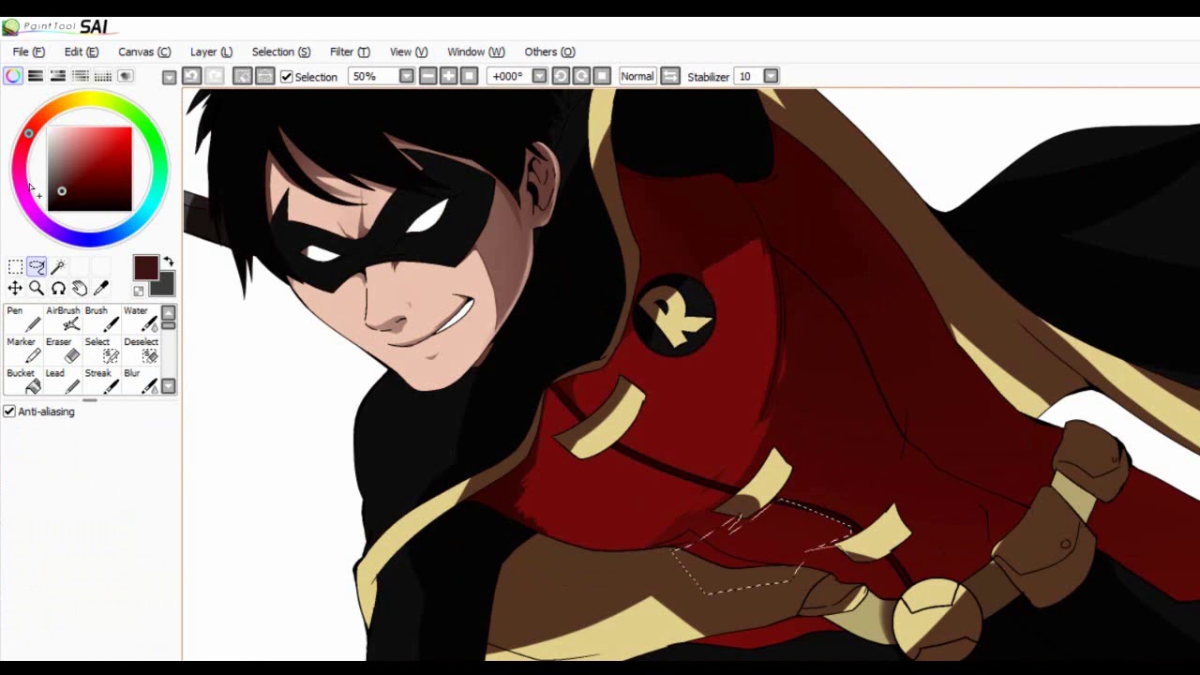Toggle the color mixer panel icon
The image size is (1200, 675).
pos(81,76)
